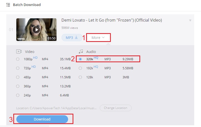Click the '596M views' text
201x127 pixels.
70,28
